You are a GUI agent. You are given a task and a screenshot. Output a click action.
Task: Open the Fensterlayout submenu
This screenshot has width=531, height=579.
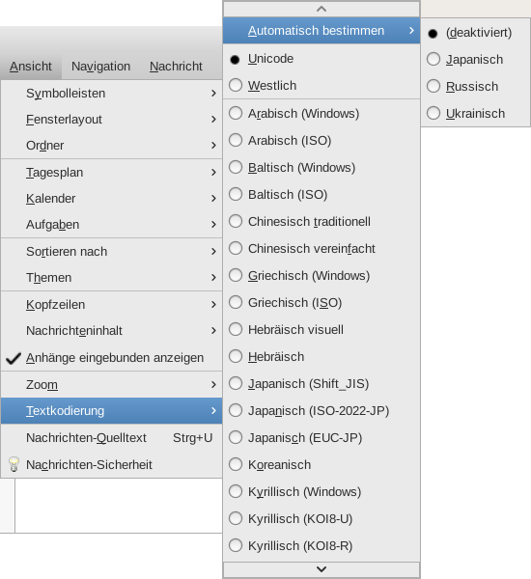[111, 120]
